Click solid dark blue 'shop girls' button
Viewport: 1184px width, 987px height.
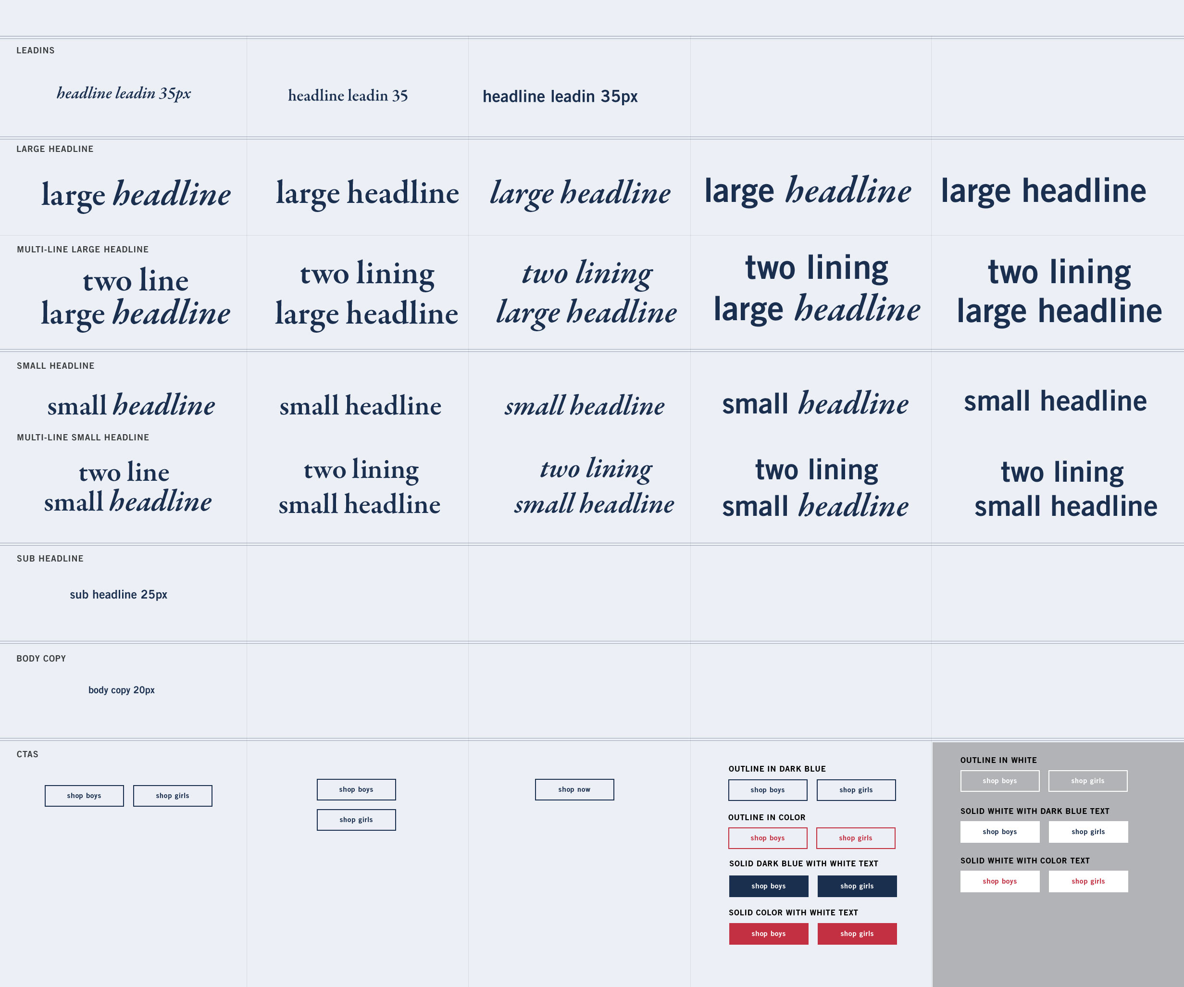(x=857, y=886)
